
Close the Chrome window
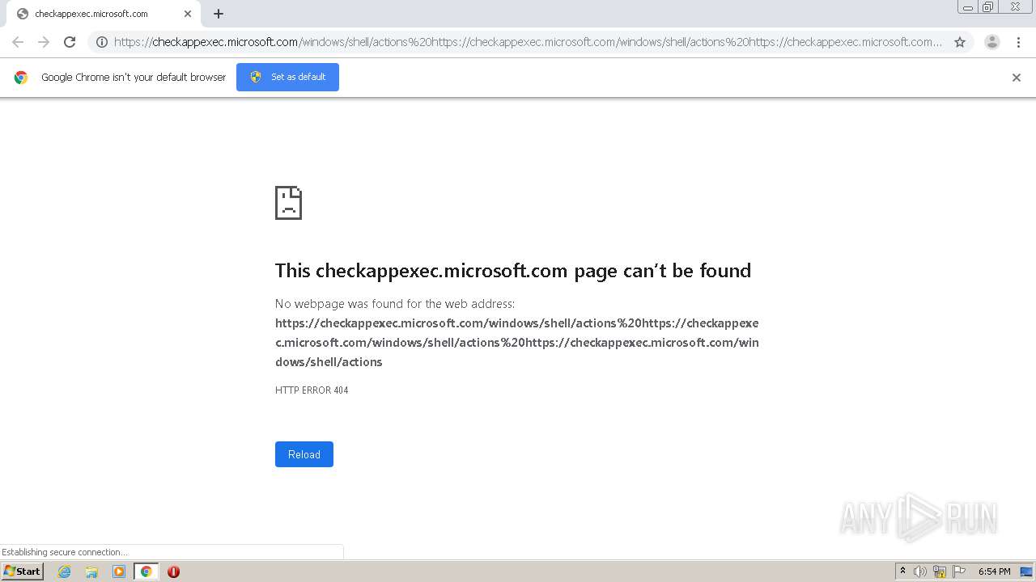[x=1015, y=7]
